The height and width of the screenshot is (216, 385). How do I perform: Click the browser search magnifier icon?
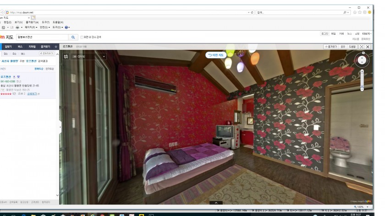345,12
